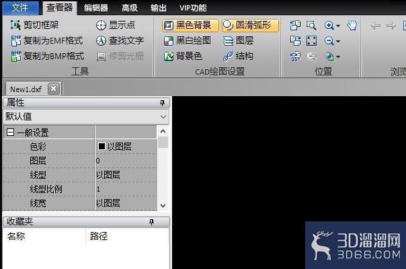Switch to the 编辑器 tab
Viewport: 406px width, 269px height.
96,8
